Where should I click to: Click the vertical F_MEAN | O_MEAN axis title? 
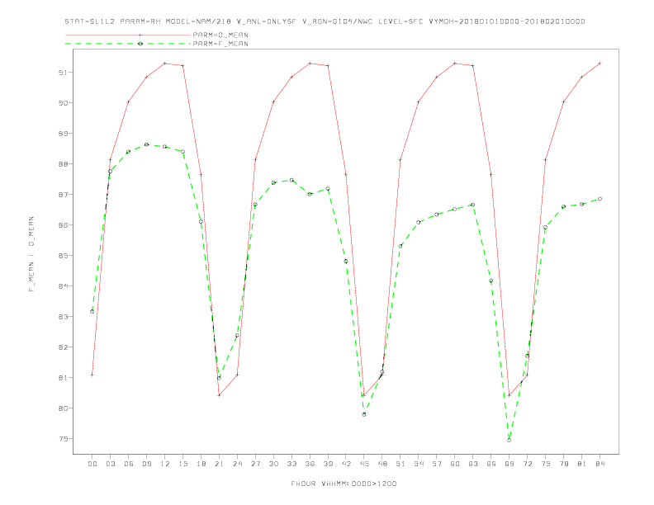(x=31, y=254)
